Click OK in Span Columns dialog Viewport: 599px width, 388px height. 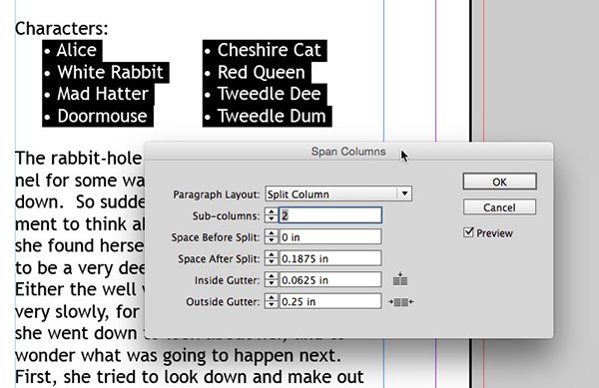[x=500, y=182]
